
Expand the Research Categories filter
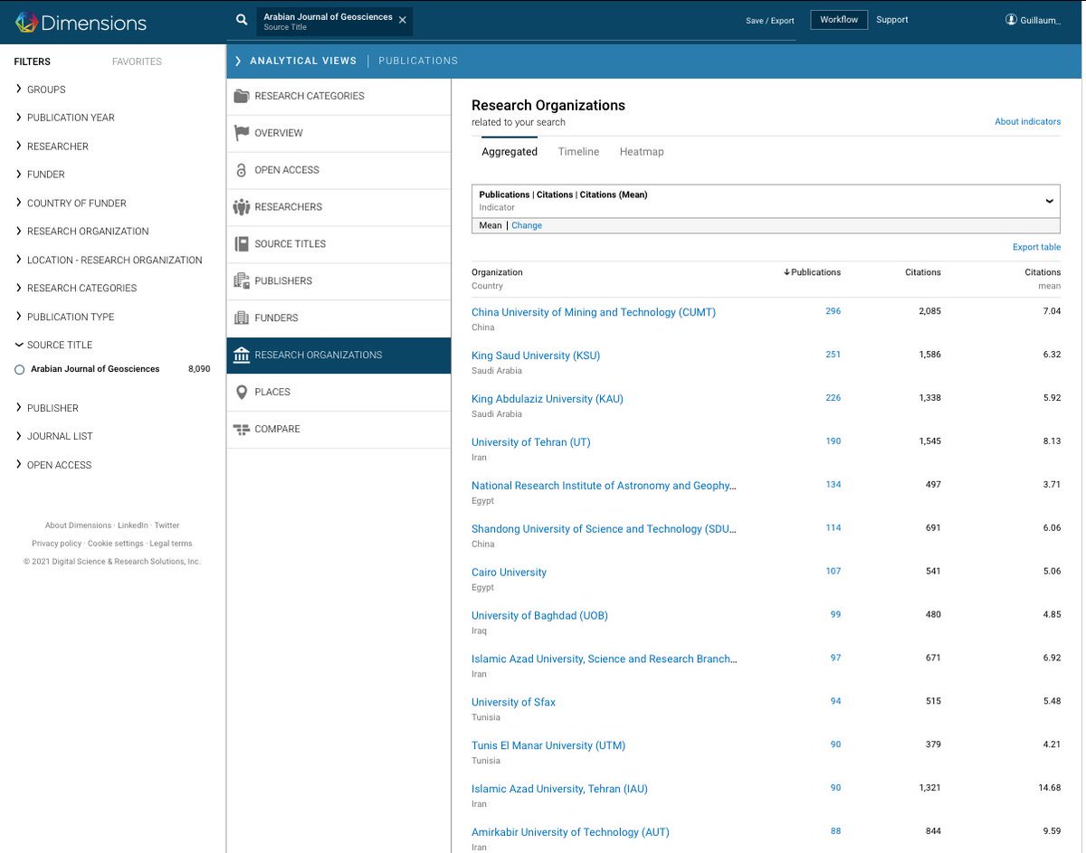(x=19, y=288)
